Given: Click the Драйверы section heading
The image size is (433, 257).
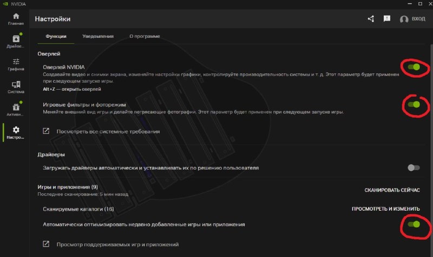Looking at the screenshot, I should tap(51, 154).
